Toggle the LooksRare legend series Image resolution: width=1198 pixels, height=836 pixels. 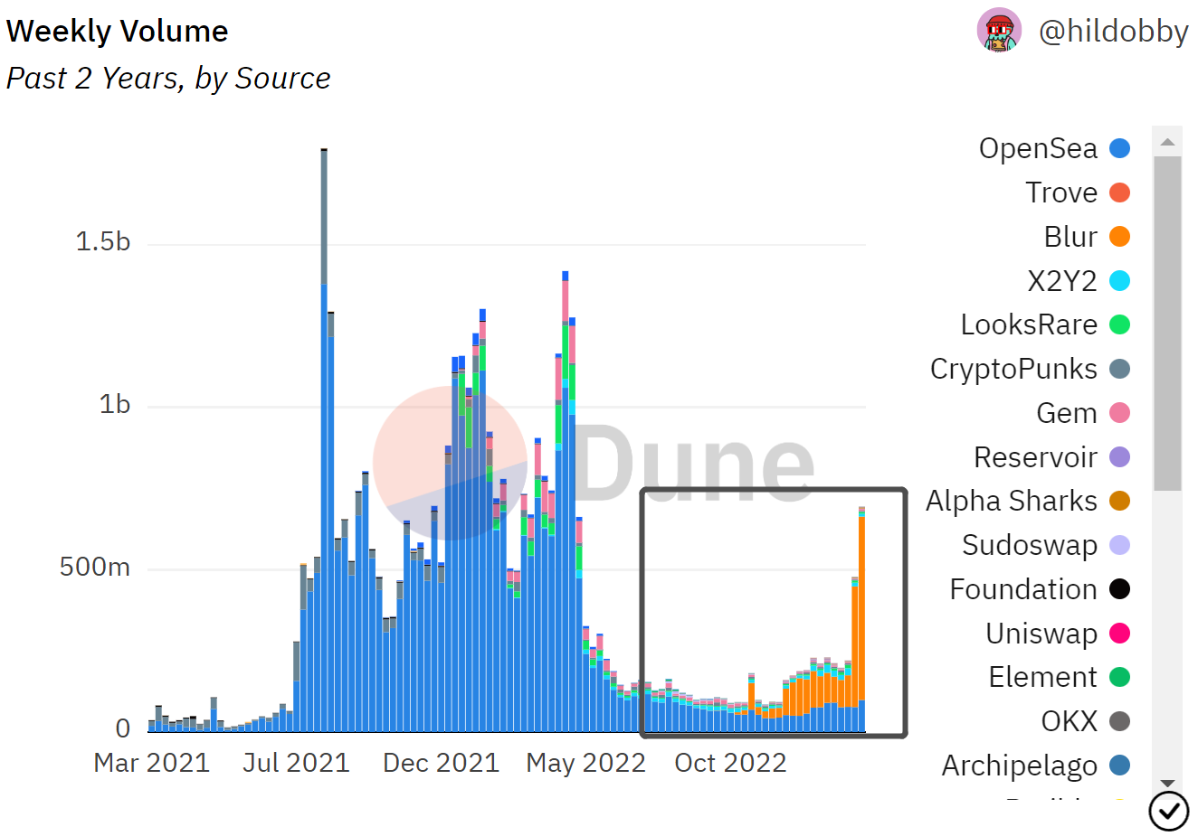point(1029,324)
